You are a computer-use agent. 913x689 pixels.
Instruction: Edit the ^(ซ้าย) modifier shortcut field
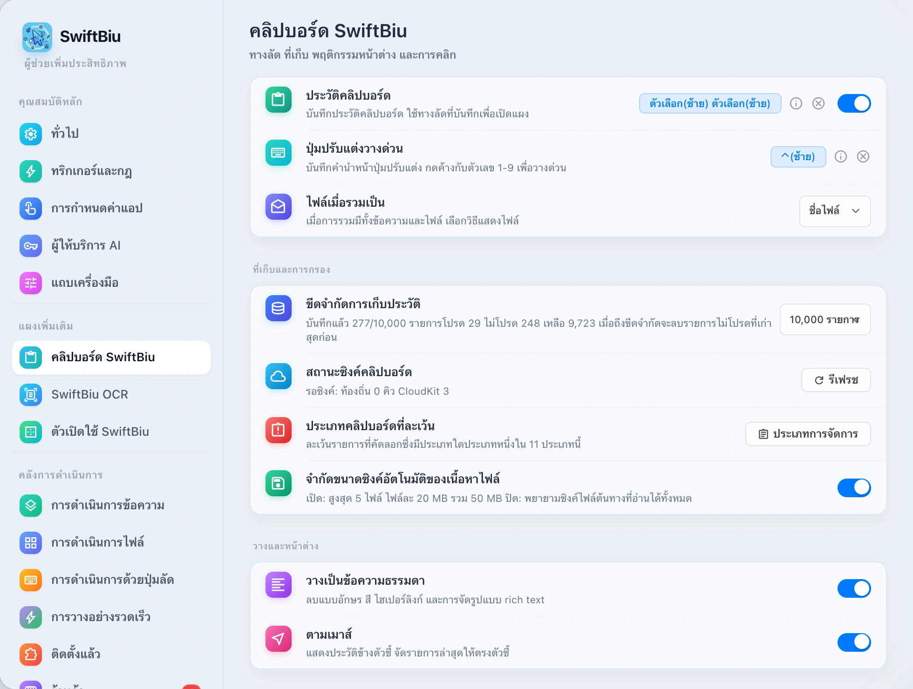click(798, 156)
